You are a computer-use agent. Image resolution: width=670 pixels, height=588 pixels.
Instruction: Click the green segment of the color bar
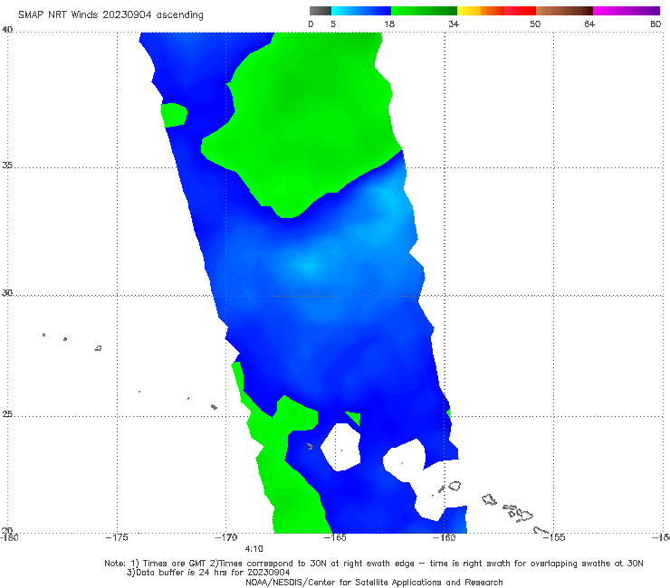pos(424,11)
